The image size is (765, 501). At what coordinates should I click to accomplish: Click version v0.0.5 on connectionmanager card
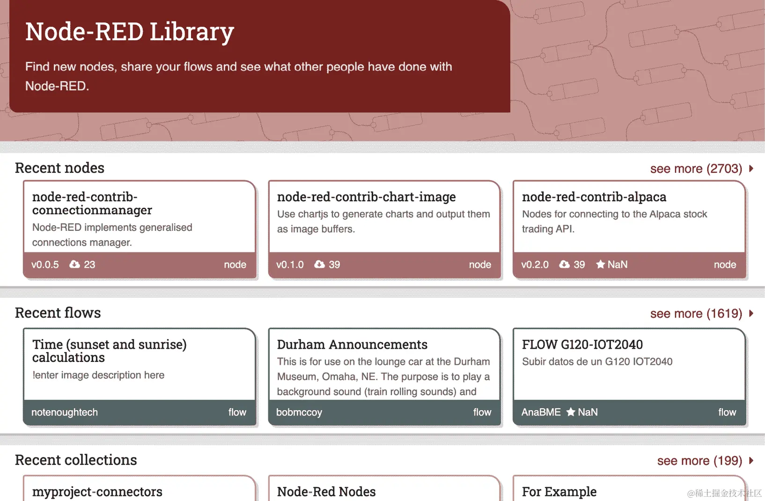coord(45,265)
